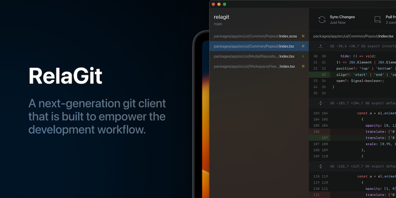Close the window with red button
Viewport: 396px width, 198px height.
coord(213,4)
